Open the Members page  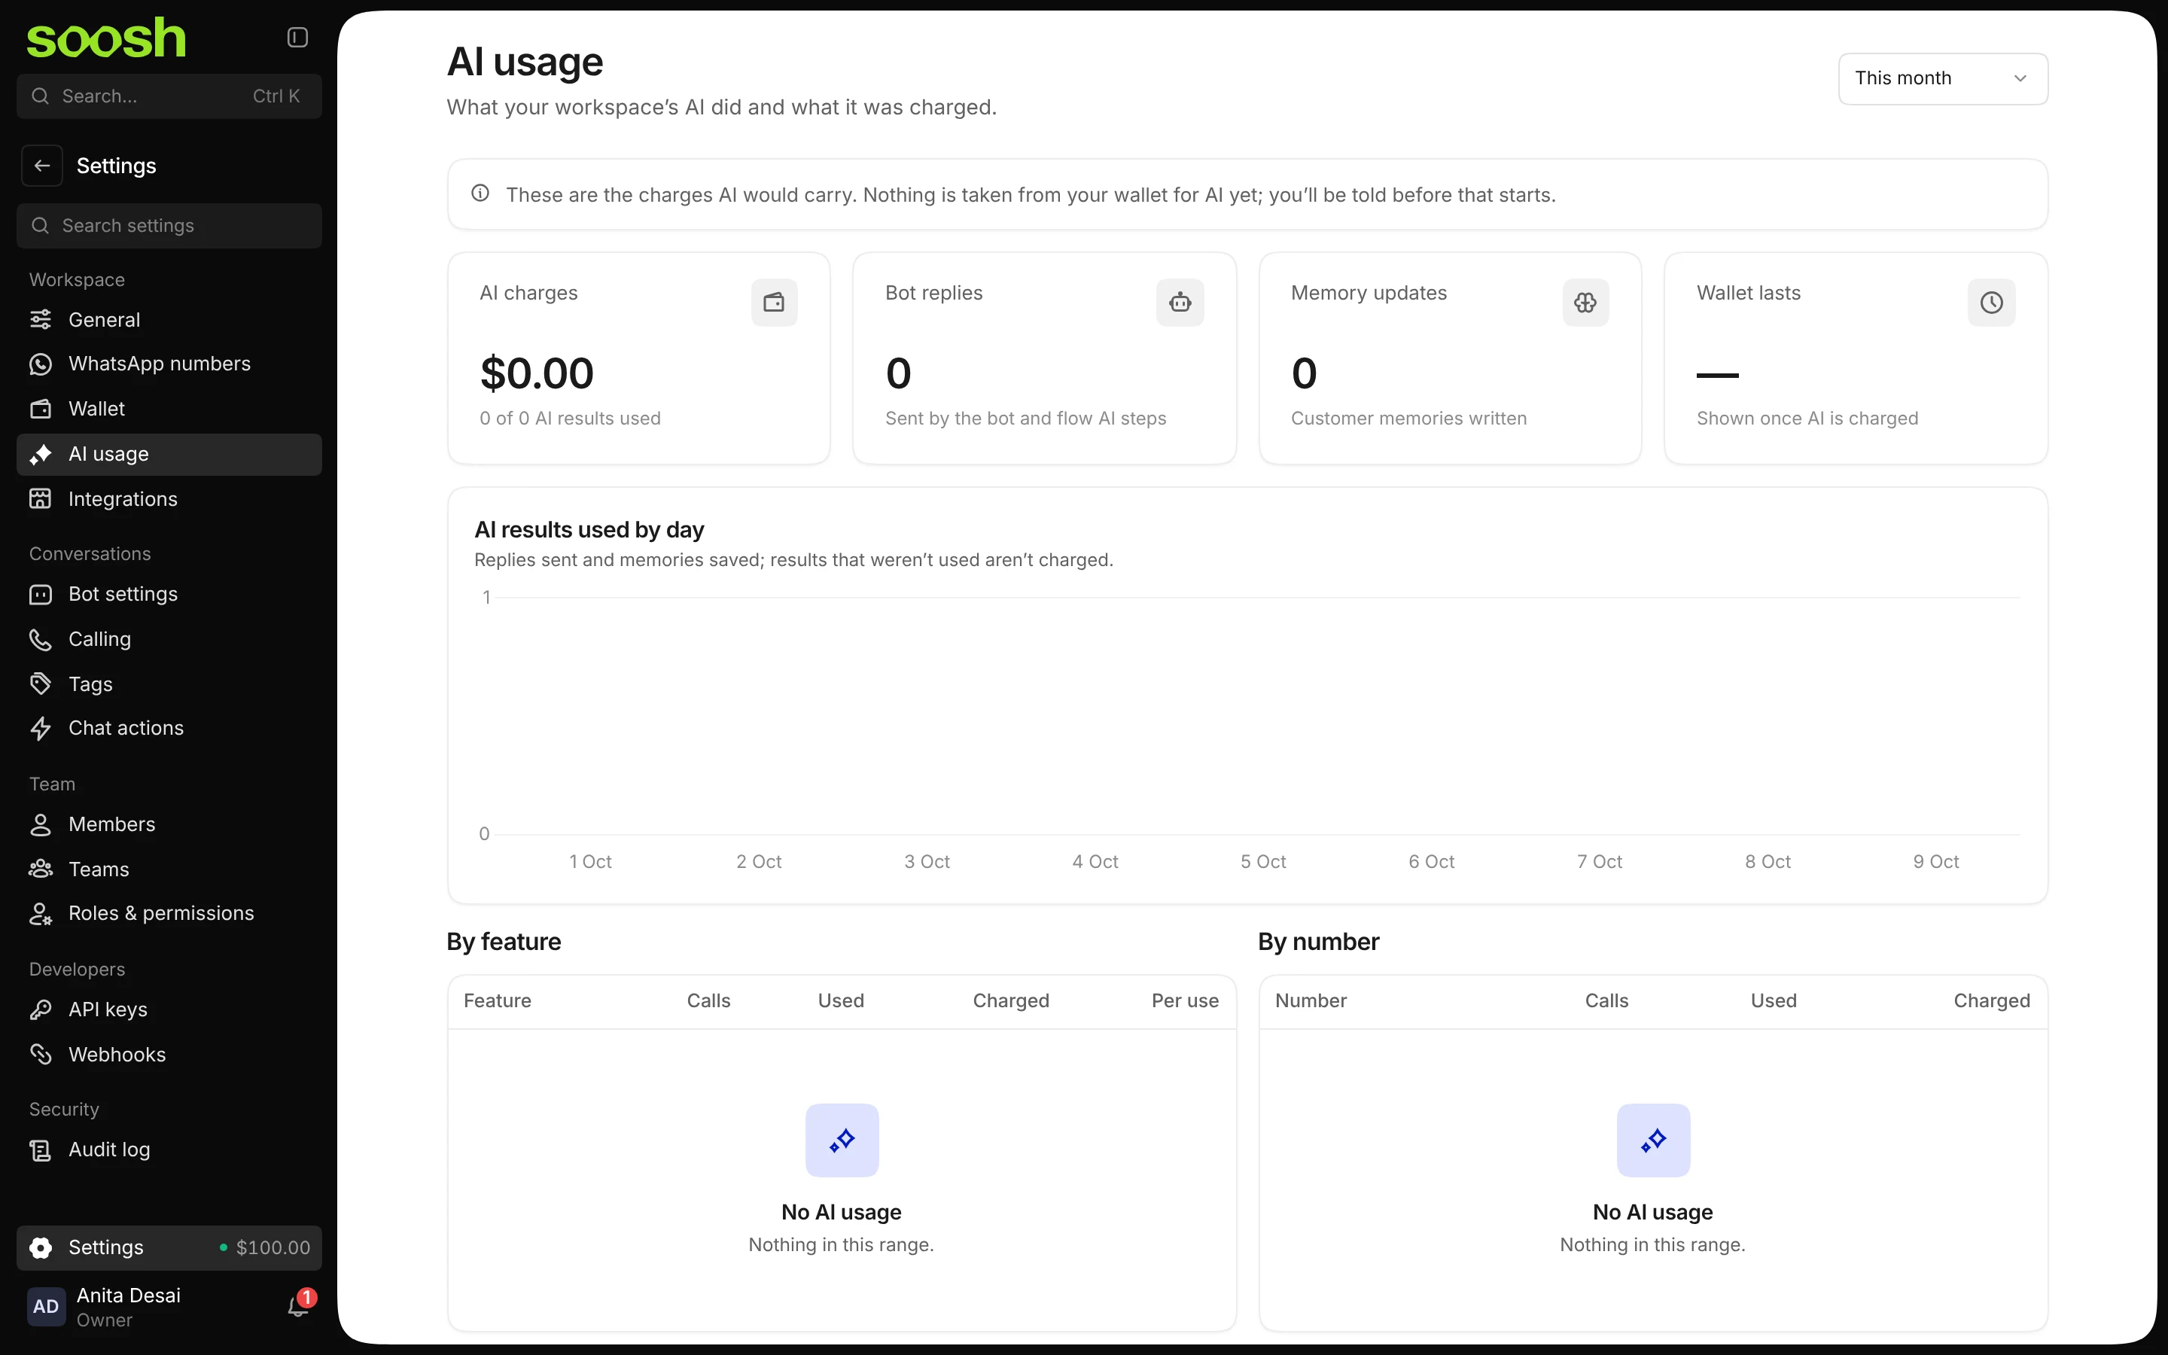(169, 824)
